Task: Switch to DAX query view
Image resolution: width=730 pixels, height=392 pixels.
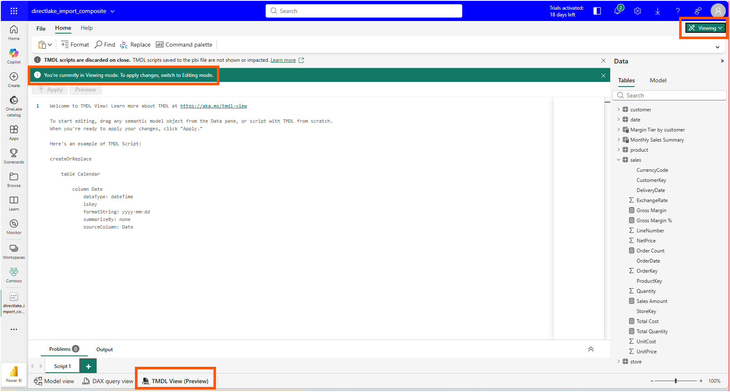Action: tap(108, 381)
